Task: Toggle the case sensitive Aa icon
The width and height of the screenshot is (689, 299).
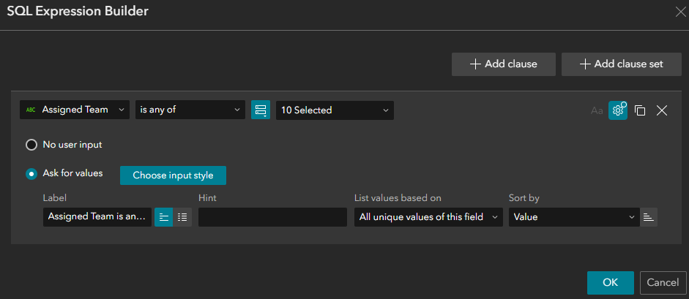Action: click(x=597, y=111)
